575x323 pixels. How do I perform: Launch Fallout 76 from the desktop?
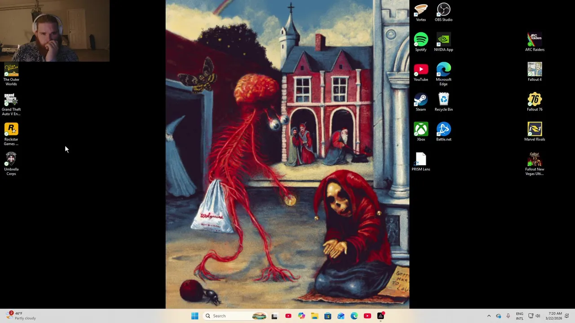pos(535,102)
